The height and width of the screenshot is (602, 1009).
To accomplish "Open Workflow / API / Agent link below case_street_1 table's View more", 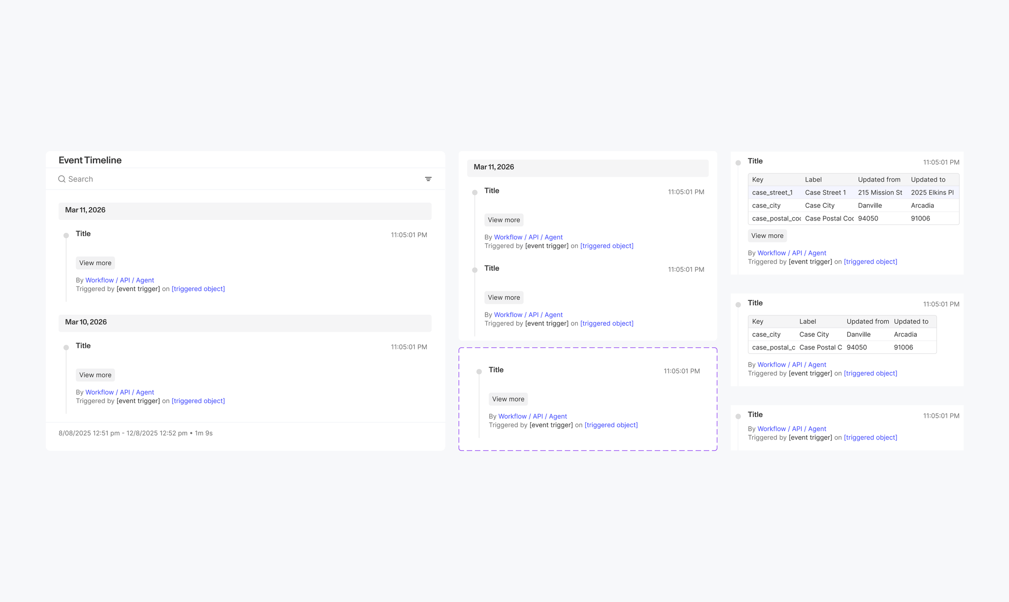I will point(792,253).
